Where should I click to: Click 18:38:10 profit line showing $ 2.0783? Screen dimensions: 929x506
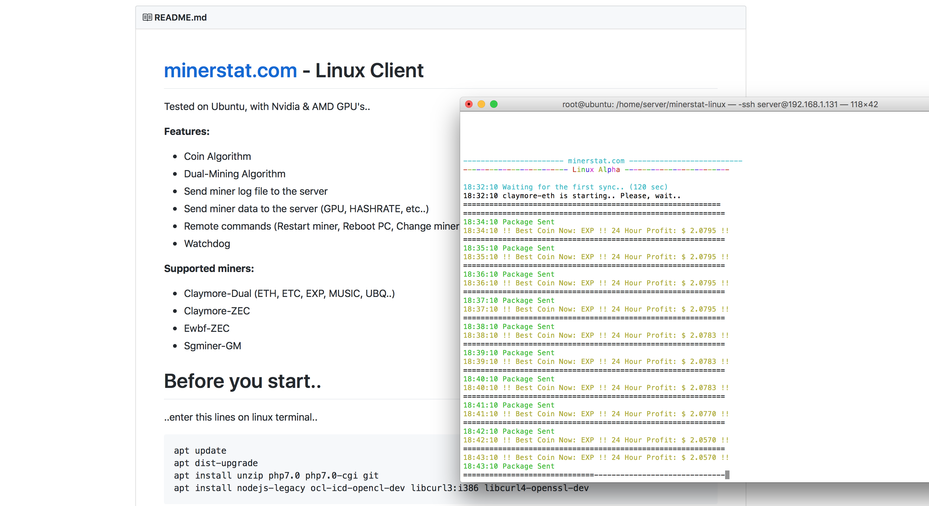tap(596, 335)
